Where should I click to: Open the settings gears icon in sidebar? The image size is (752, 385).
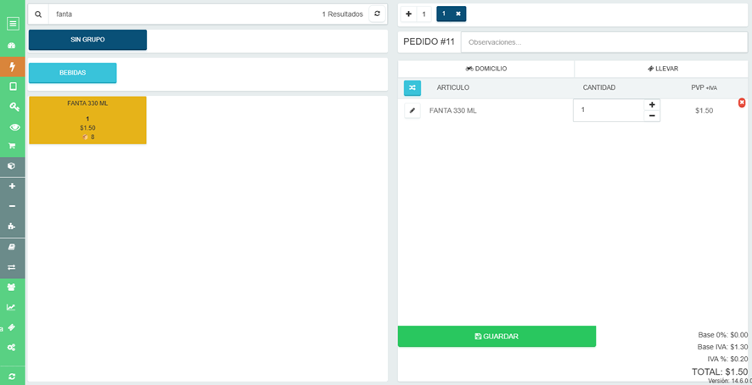pyautogui.click(x=12, y=347)
